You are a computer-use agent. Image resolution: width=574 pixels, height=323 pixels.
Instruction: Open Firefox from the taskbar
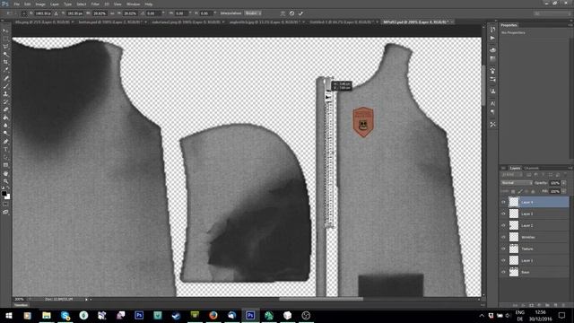coord(213,315)
